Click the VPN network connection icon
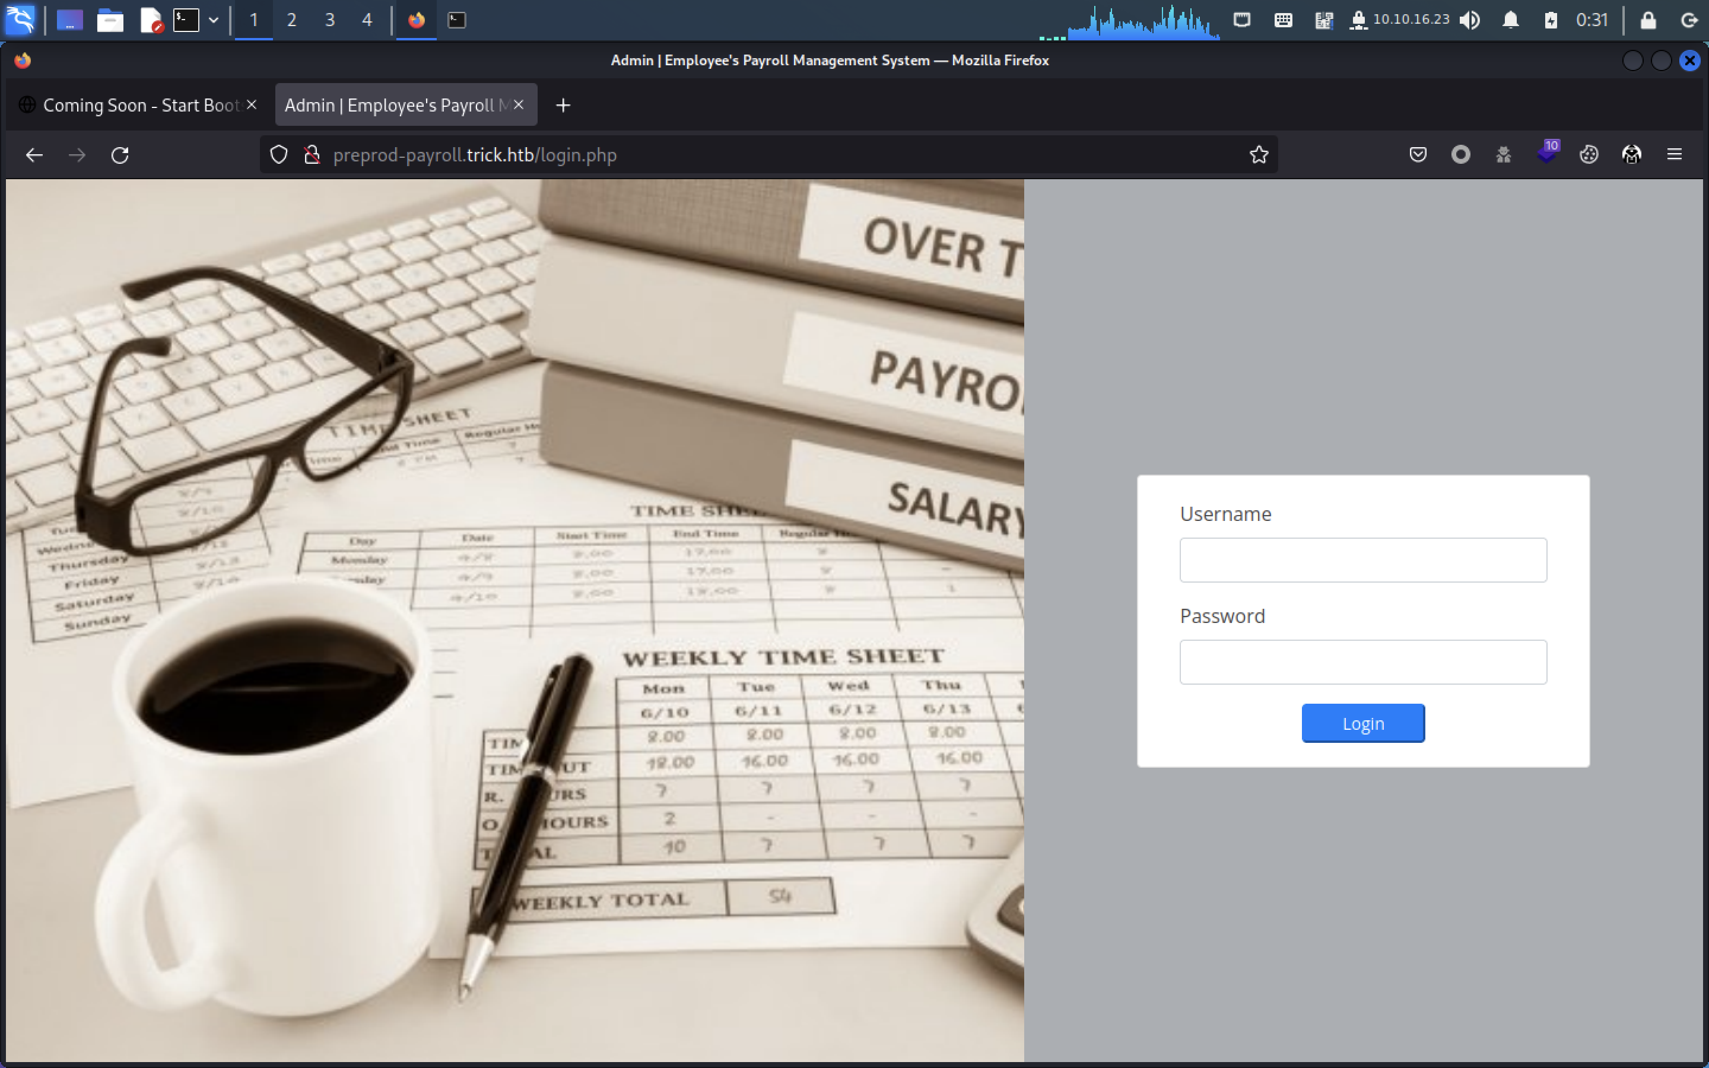The width and height of the screenshot is (1709, 1068). (x=1358, y=20)
